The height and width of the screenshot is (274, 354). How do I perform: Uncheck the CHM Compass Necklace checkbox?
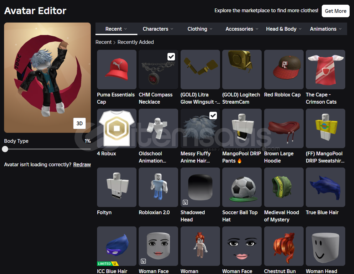pyautogui.click(x=171, y=57)
